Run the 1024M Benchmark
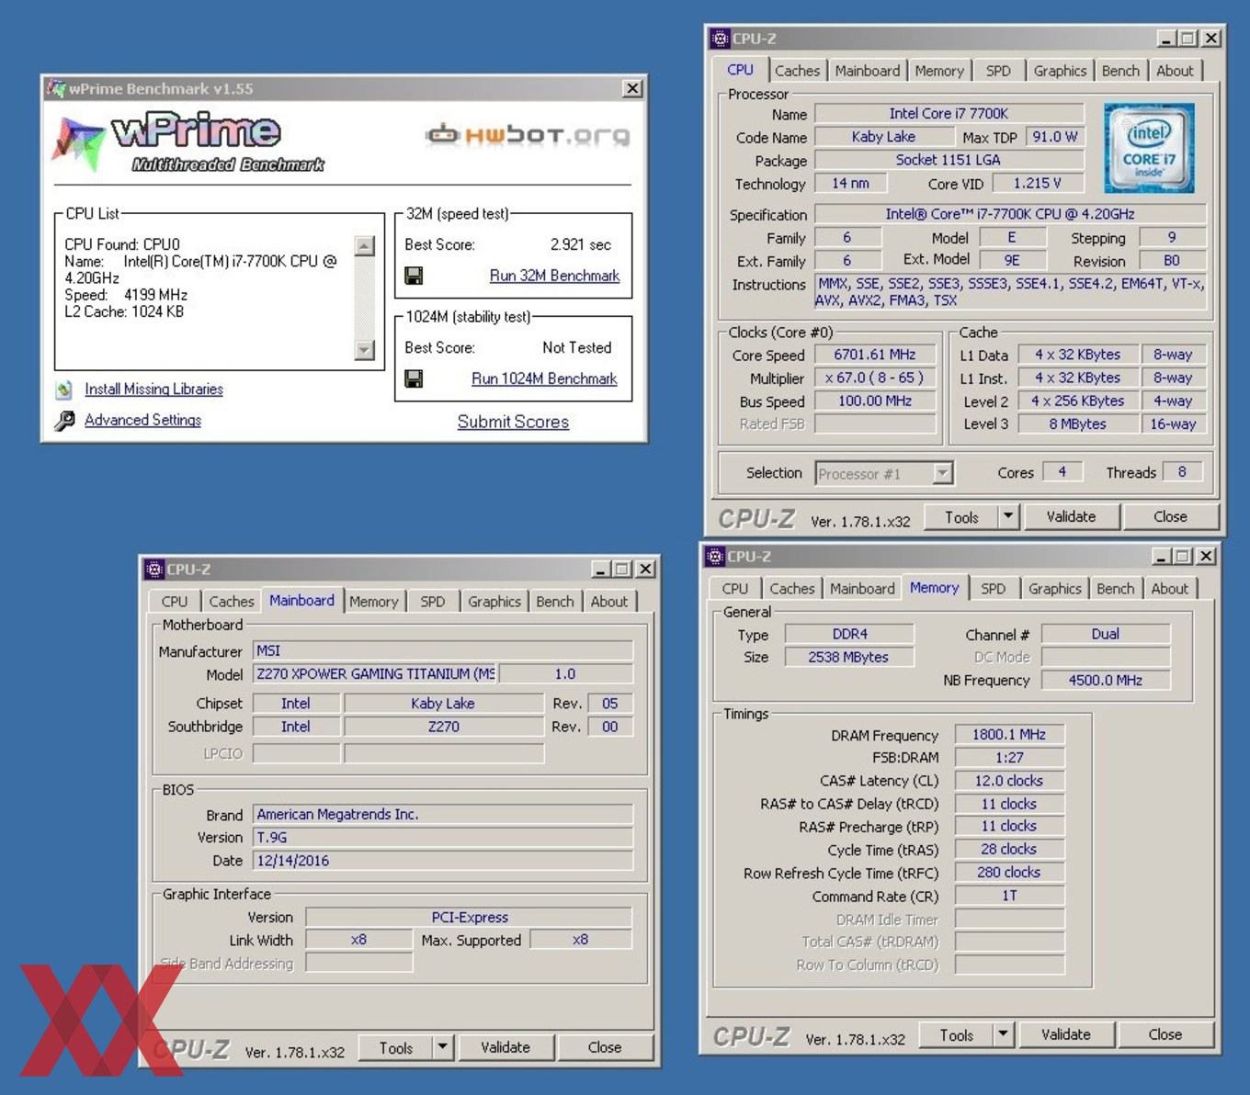The image size is (1250, 1095). click(544, 378)
